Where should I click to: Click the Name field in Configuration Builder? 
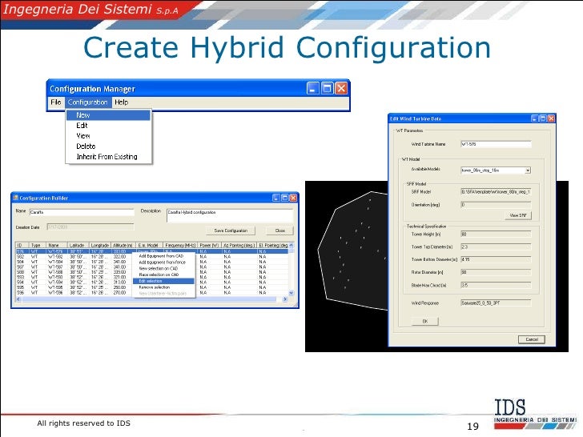point(82,212)
